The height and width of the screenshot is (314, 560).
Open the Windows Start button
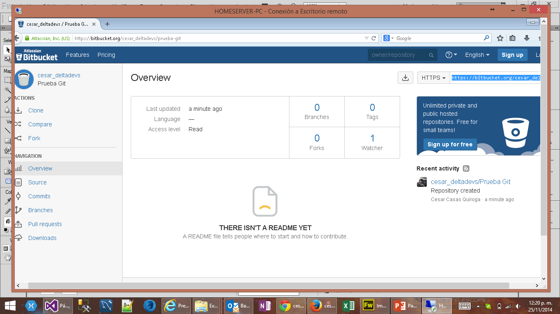(x=10, y=305)
